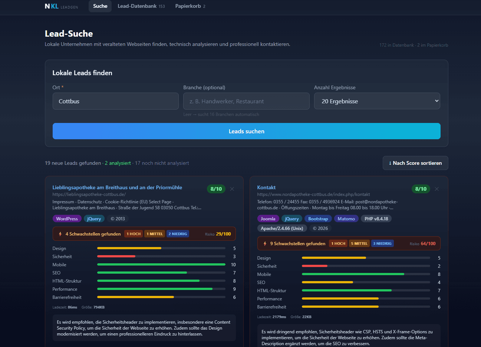Open the Lieblingsapotheke am Breithaus title link
Screen dimensions: 481x347
click(x=117, y=187)
